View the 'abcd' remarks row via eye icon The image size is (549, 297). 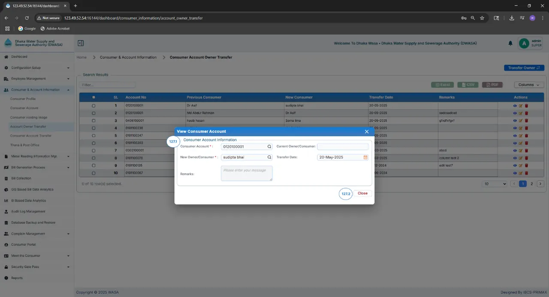515,151
